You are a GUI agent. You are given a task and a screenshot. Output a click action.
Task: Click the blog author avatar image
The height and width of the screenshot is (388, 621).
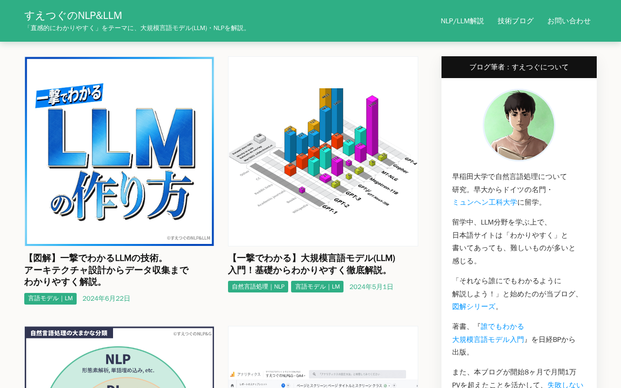pyautogui.click(x=519, y=125)
